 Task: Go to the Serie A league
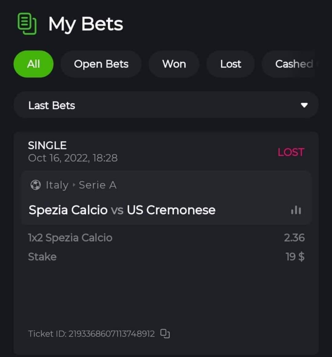97,185
